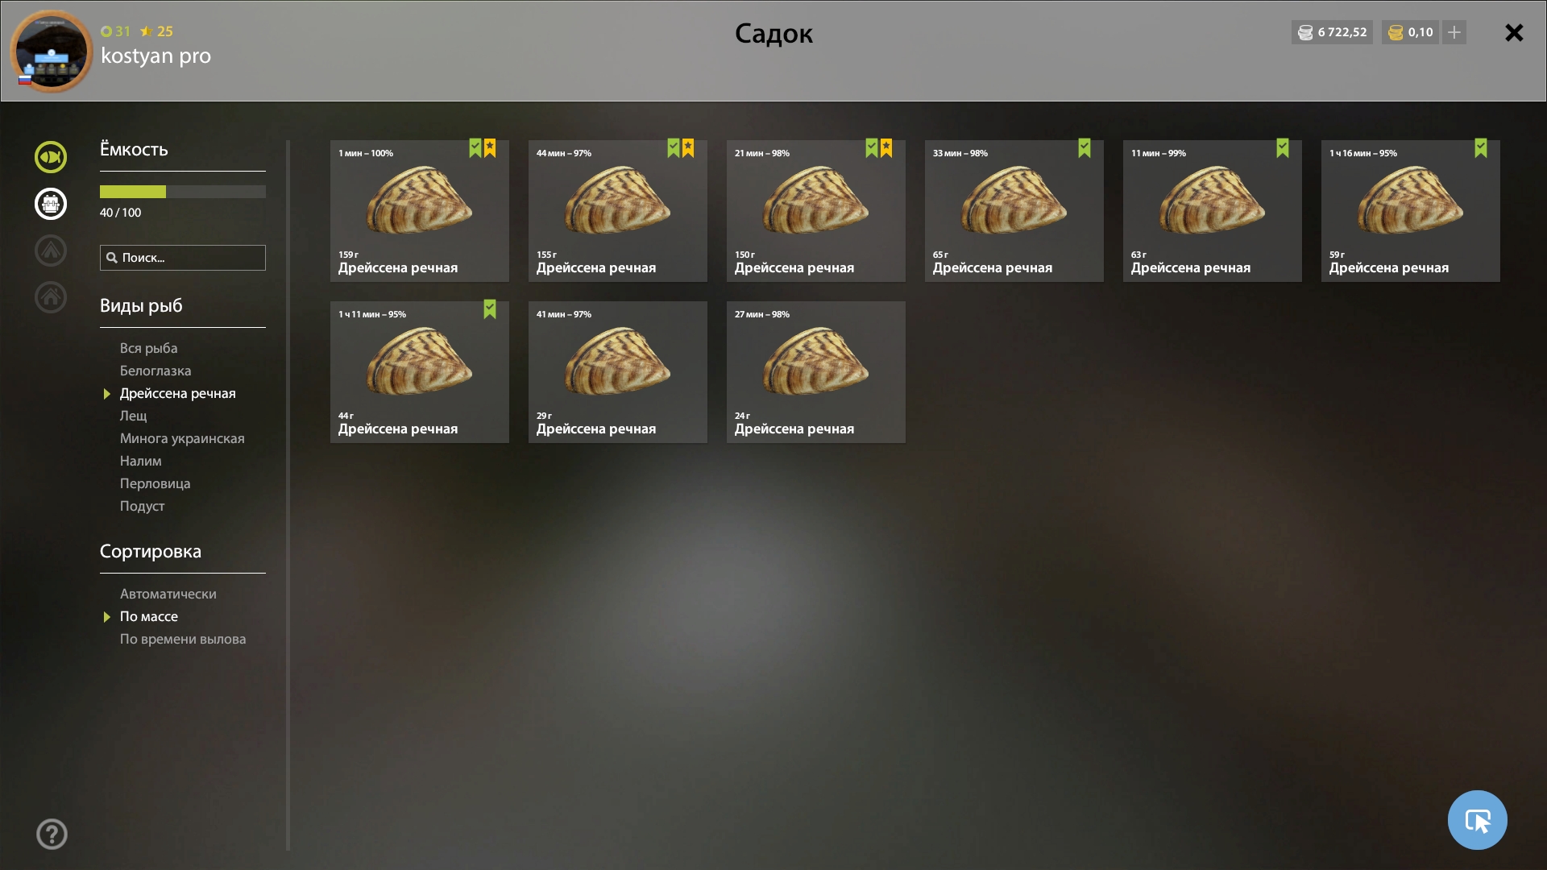This screenshot has height=870, width=1547.
Task: Sort catch by По времени вылова
Action: coord(183,639)
